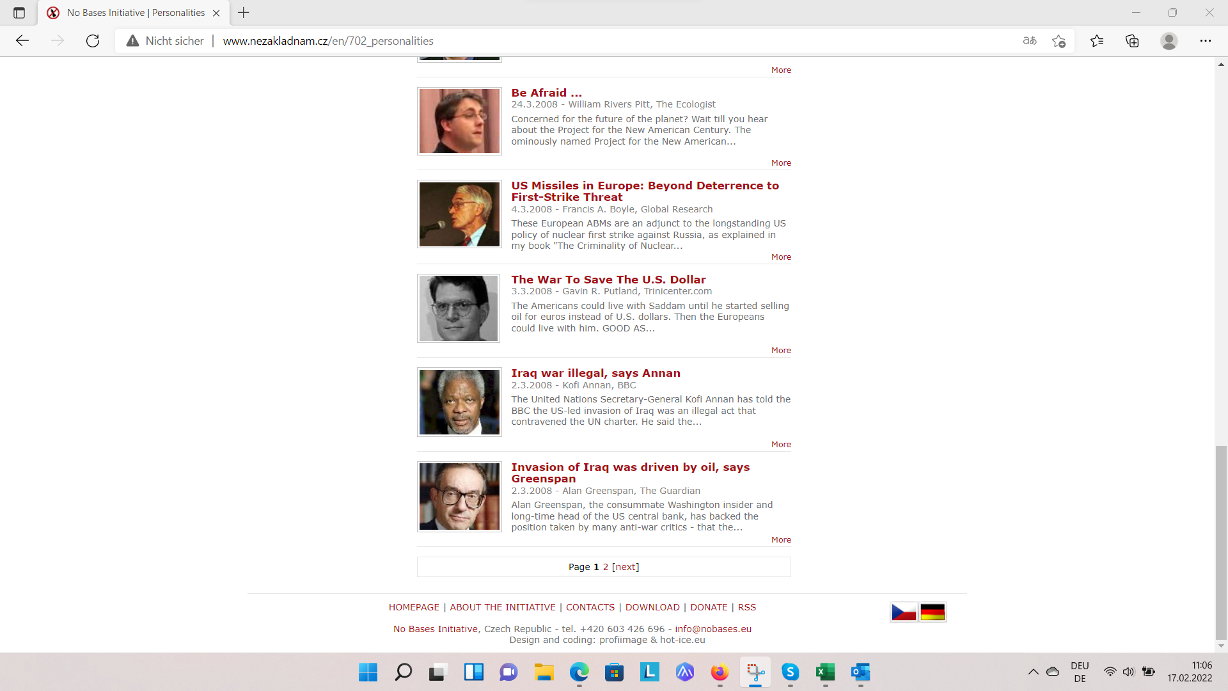Open the translate page icon in the address bar
The height and width of the screenshot is (691, 1228).
[1030, 41]
